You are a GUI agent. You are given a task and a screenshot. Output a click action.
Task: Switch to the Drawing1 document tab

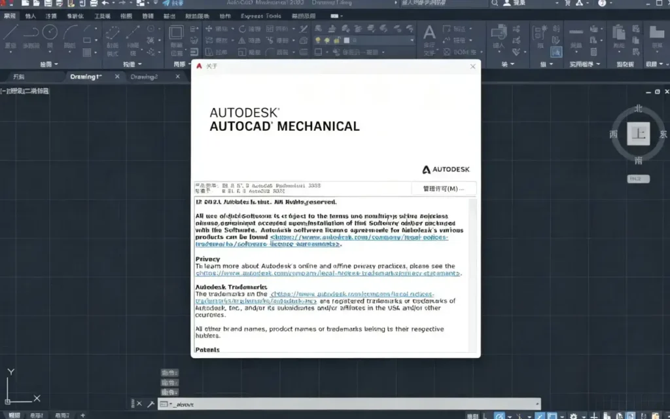pos(86,77)
